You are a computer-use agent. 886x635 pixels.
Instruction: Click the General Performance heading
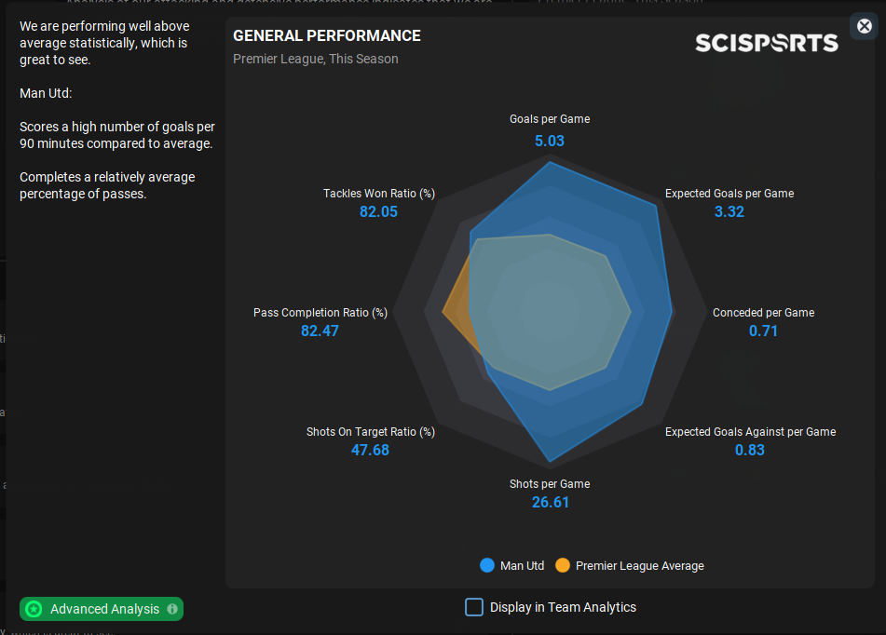coord(327,35)
